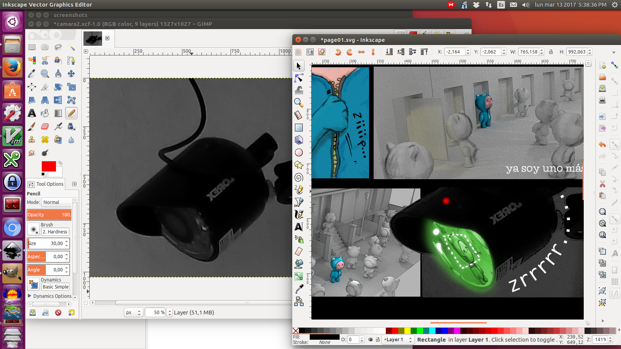This screenshot has width=621, height=349.
Task: Select GIMP Free Select lasso tool
Action: pos(58,47)
